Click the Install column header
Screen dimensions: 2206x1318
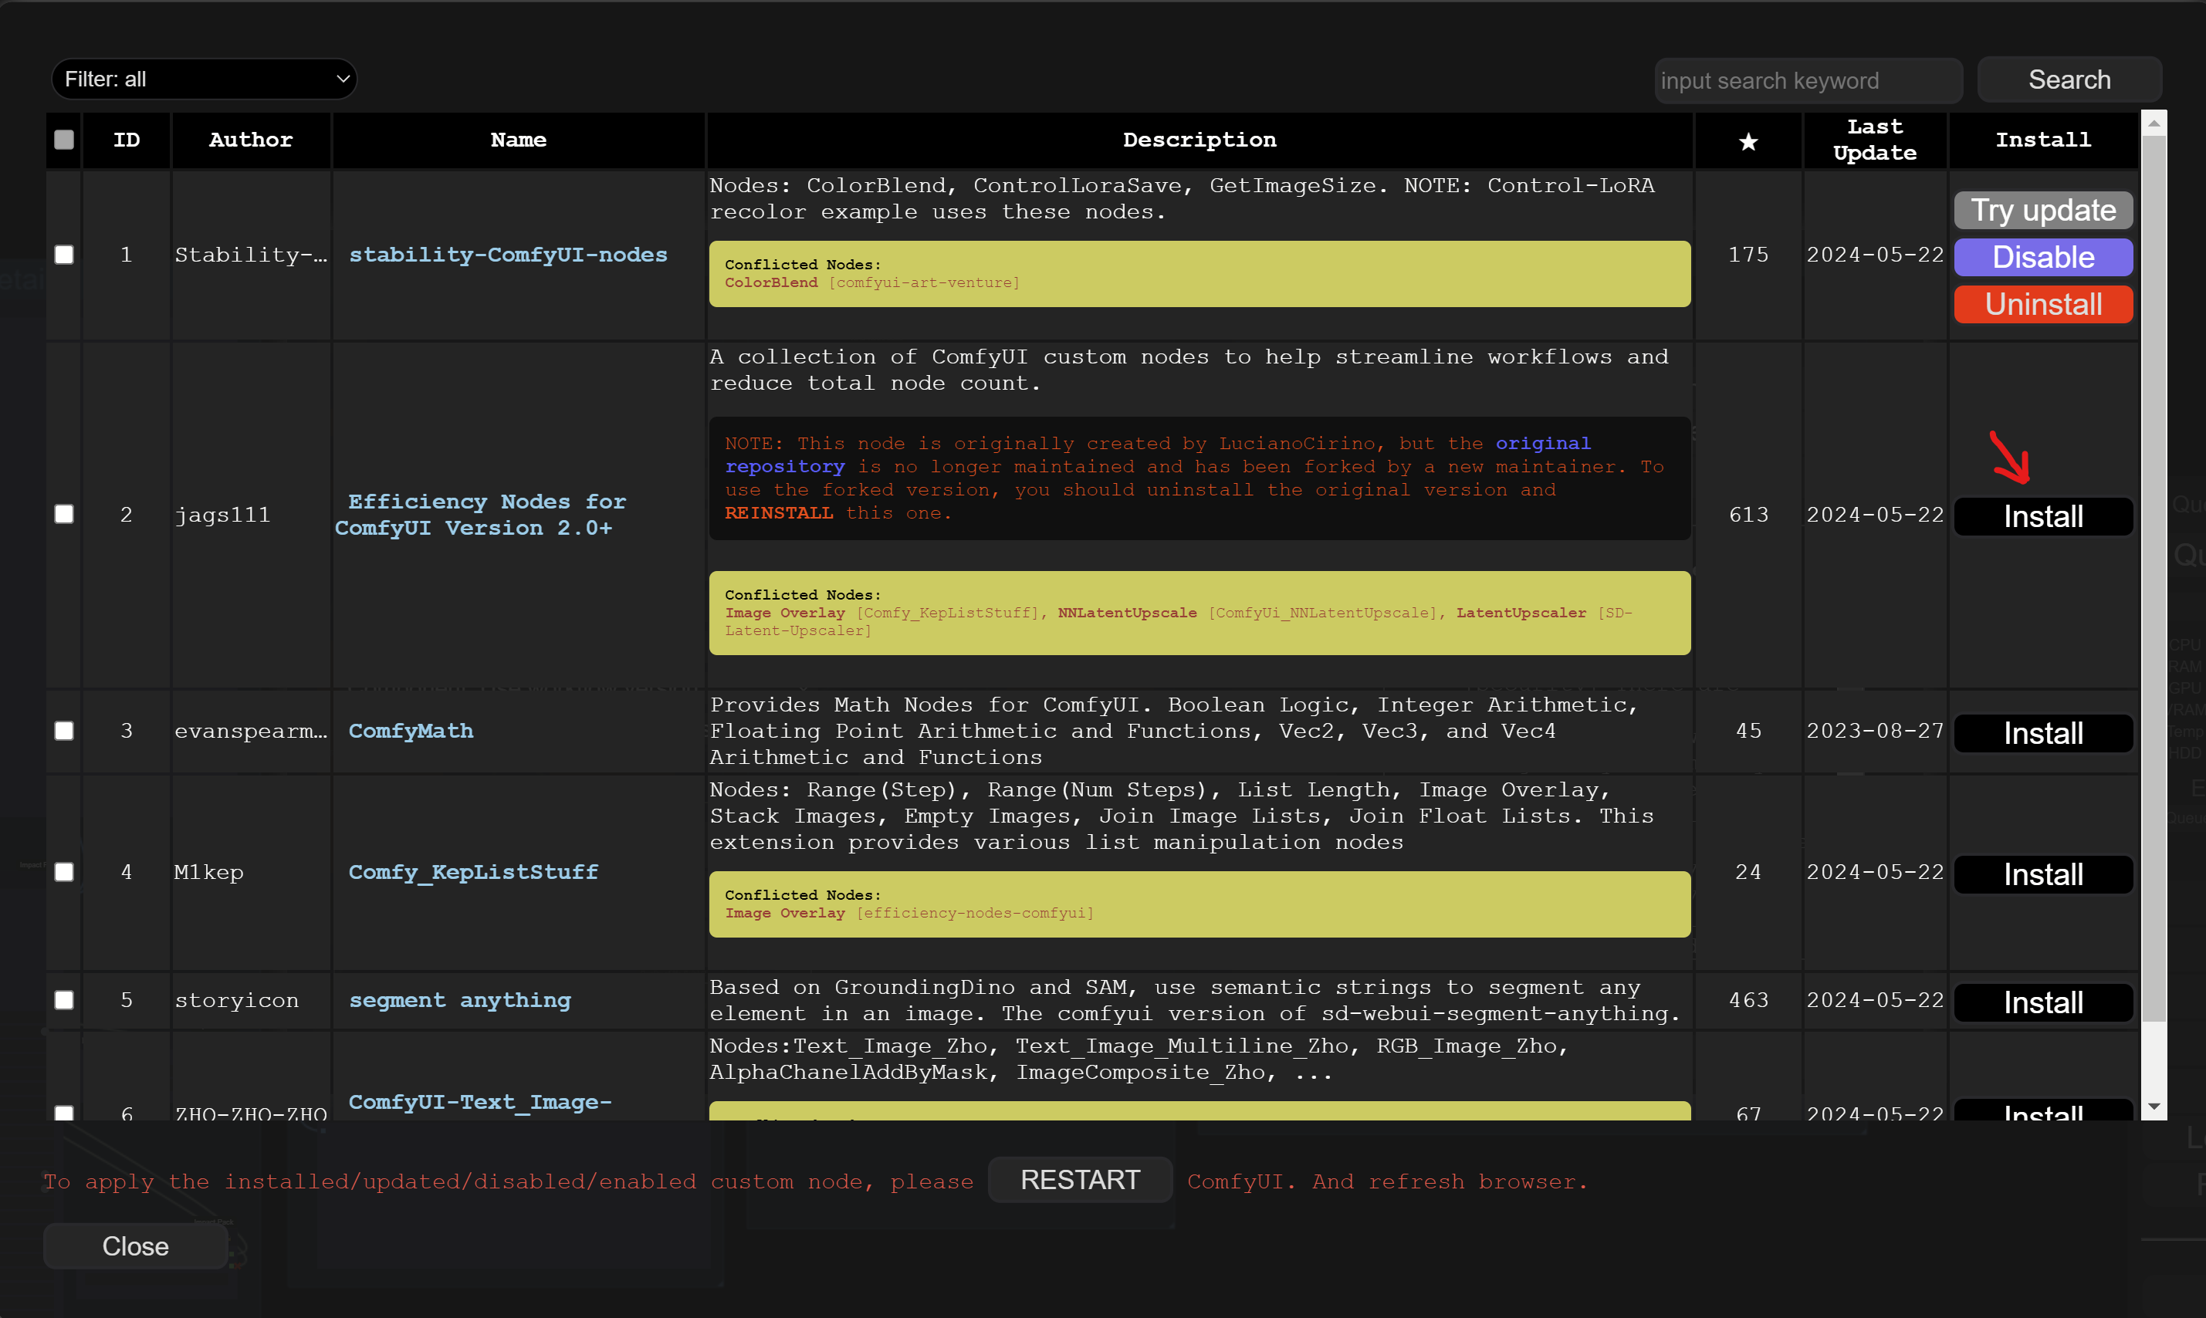click(2043, 140)
